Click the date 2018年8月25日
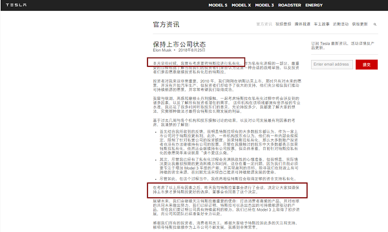Image resolution: width=388 pixels, height=232 pixels. pyautogui.click(x=192, y=50)
